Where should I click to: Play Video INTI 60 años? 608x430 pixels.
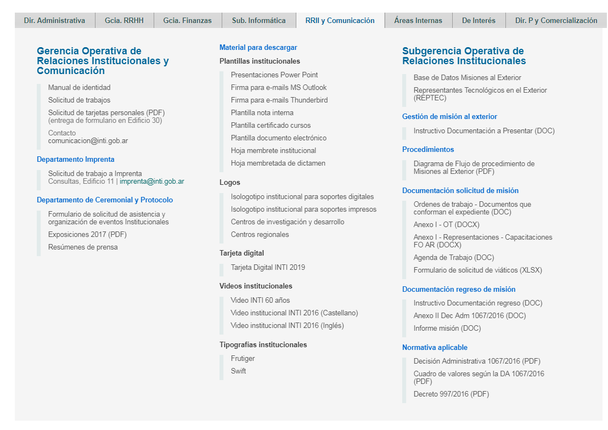pyautogui.click(x=260, y=301)
